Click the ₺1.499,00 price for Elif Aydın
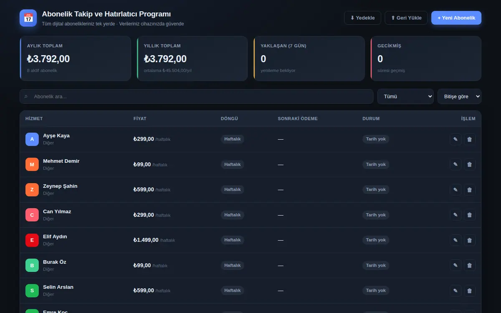The height and width of the screenshot is (313, 501). [x=146, y=240]
